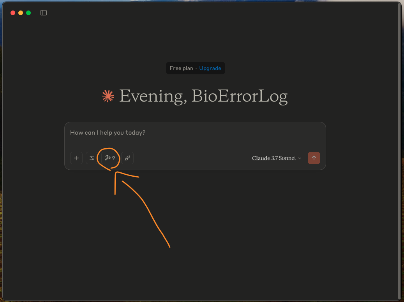
Task: Close the window with red button
Action: (13, 13)
